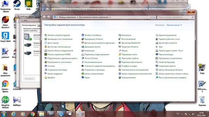Click the Панель управления NVIDIA icon
209x117 pixels.
click(x=46, y=54)
